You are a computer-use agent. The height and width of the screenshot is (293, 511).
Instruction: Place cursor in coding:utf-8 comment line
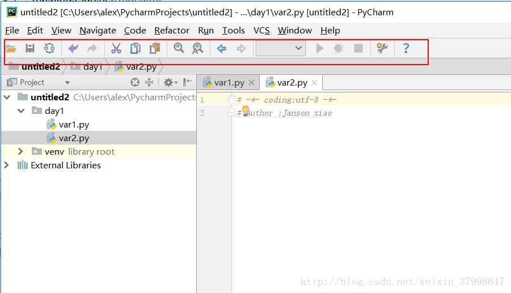(x=287, y=100)
